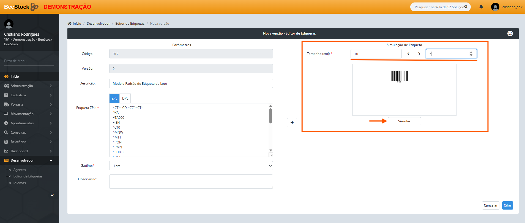Click the right chevron next to the size field
Screen dimensions: 525x223
coord(419,54)
